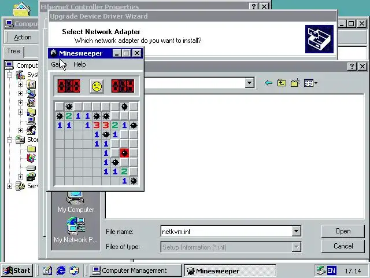Expand the System Information tree node

coord(21,93)
